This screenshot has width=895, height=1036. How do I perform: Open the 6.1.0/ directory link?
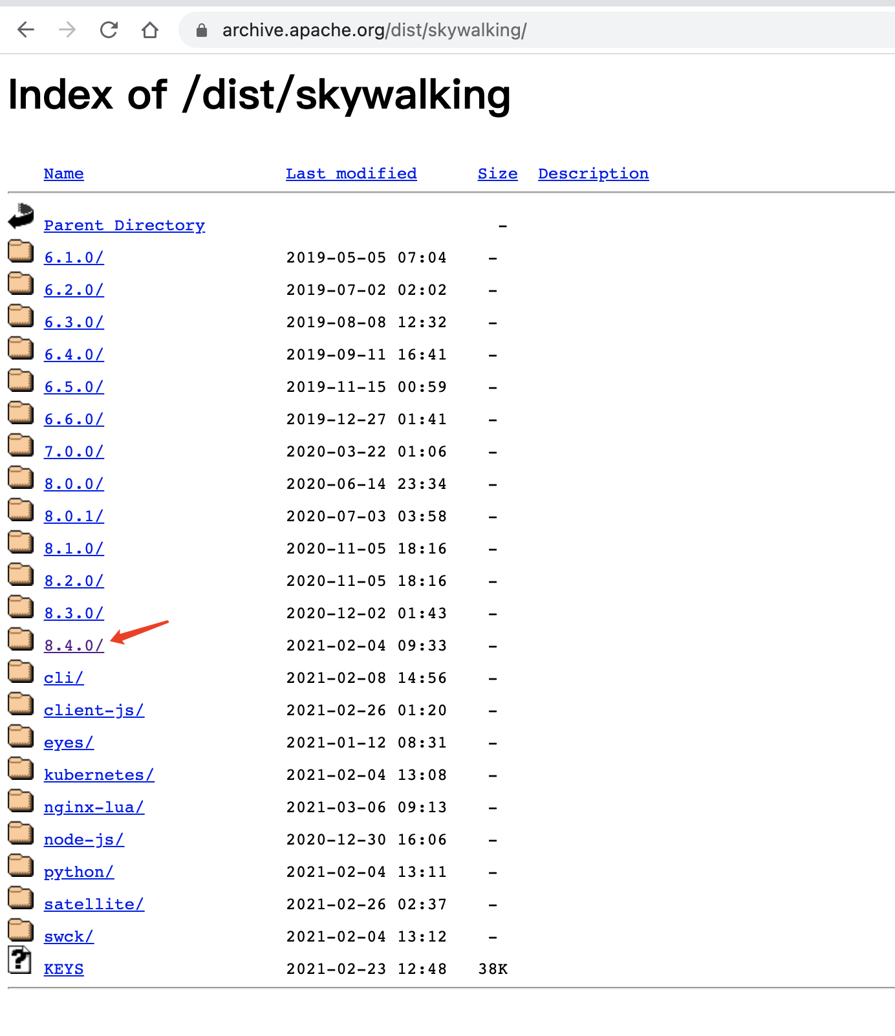click(x=74, y=258)
